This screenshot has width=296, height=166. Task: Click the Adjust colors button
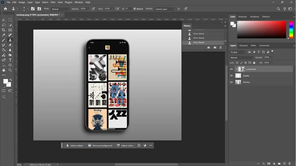125,146
